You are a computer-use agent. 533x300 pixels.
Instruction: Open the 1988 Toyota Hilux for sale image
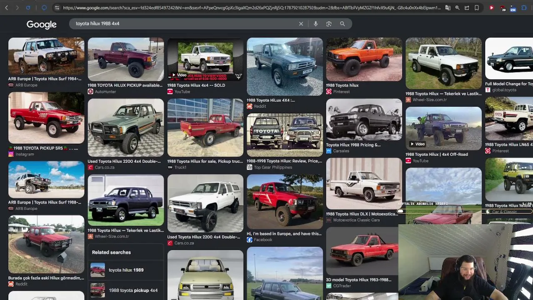tap(205, 128)
